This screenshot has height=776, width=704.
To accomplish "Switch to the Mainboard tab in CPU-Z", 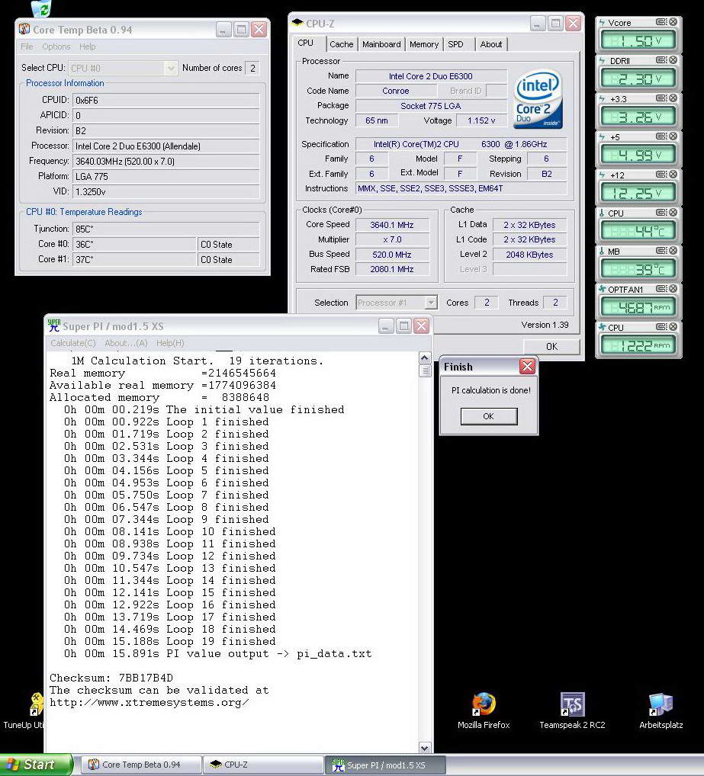I will tap(381, 44).
